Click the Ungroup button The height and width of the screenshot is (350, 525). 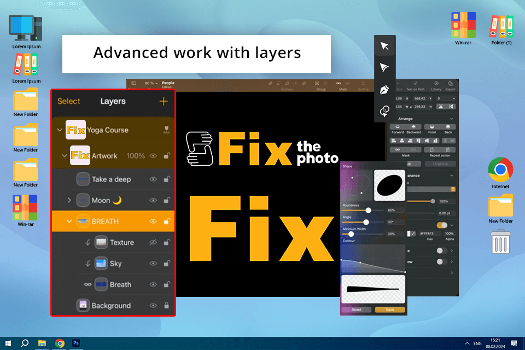[x=440, y=164]
